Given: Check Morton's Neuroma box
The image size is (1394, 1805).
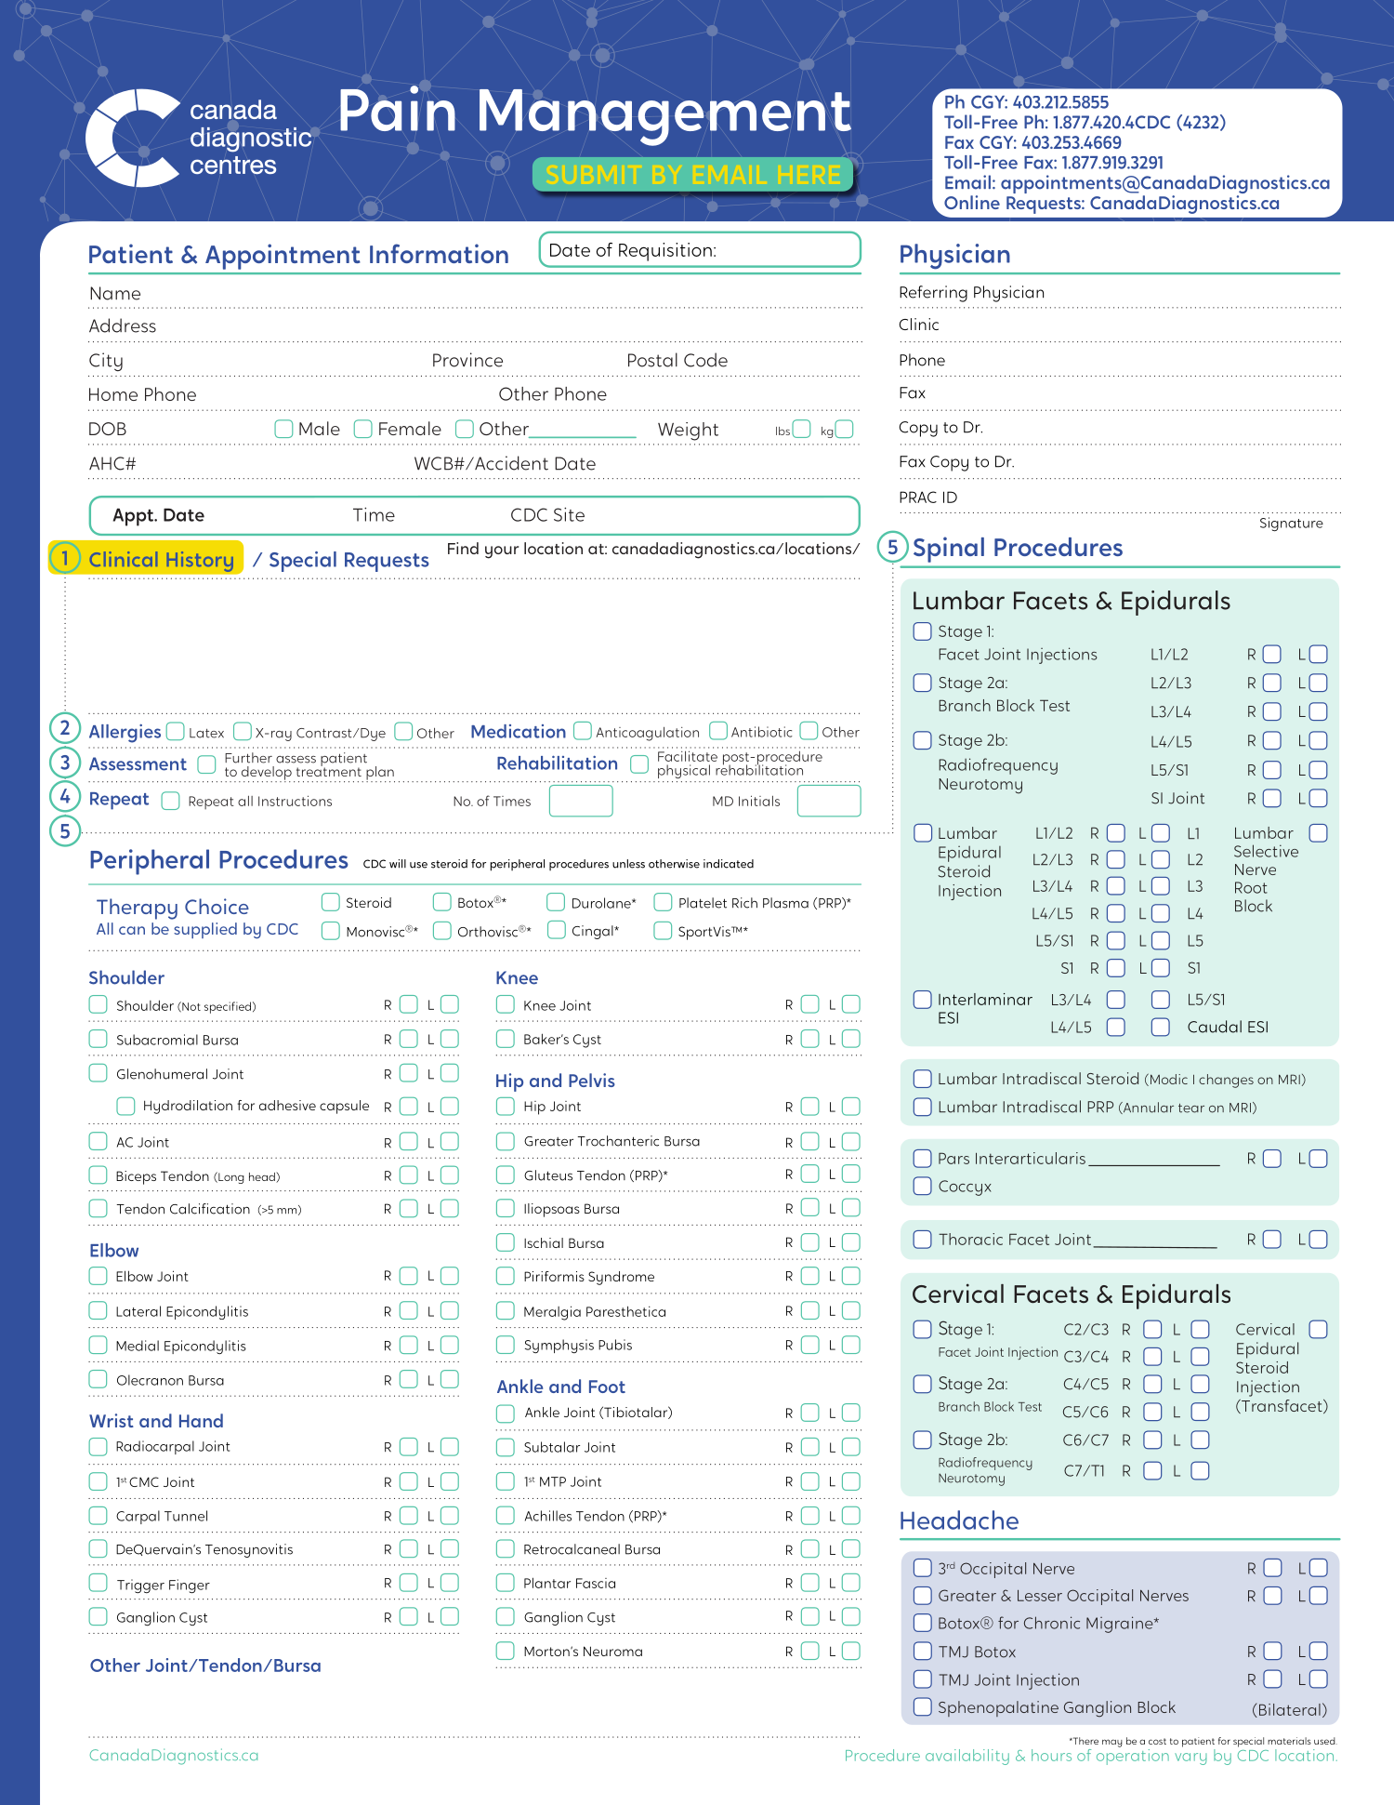Looking at the screenshot, I should (506, 1651).
